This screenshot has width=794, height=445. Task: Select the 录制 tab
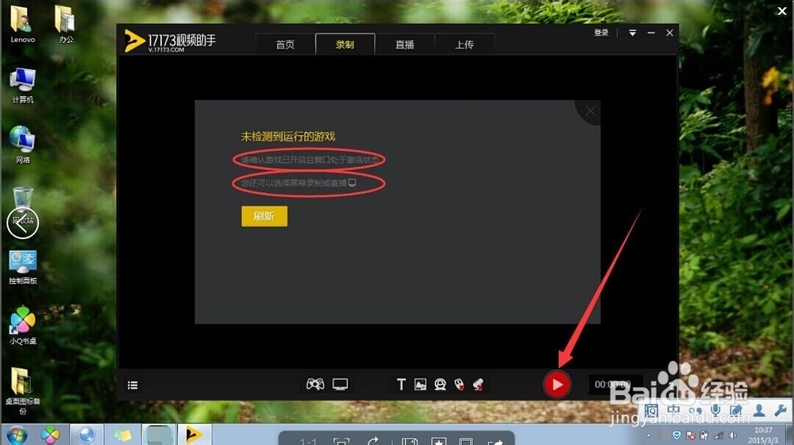click(x=345, y=44)
